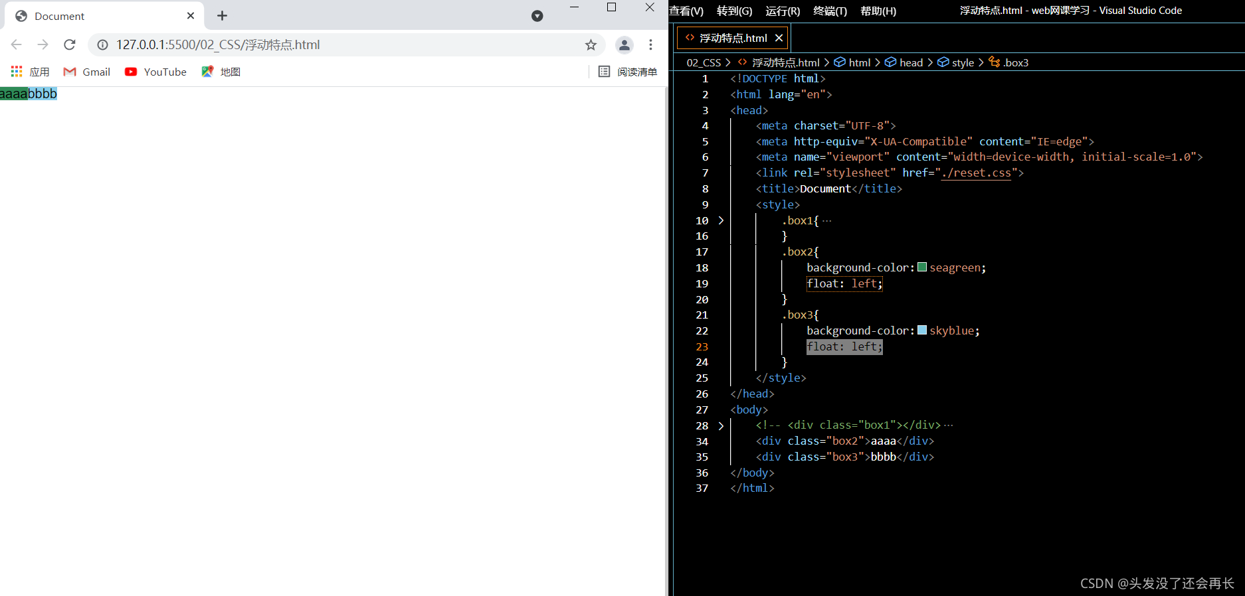
Task: Open skyblue color swatch picker
Action: click(922, 331)
